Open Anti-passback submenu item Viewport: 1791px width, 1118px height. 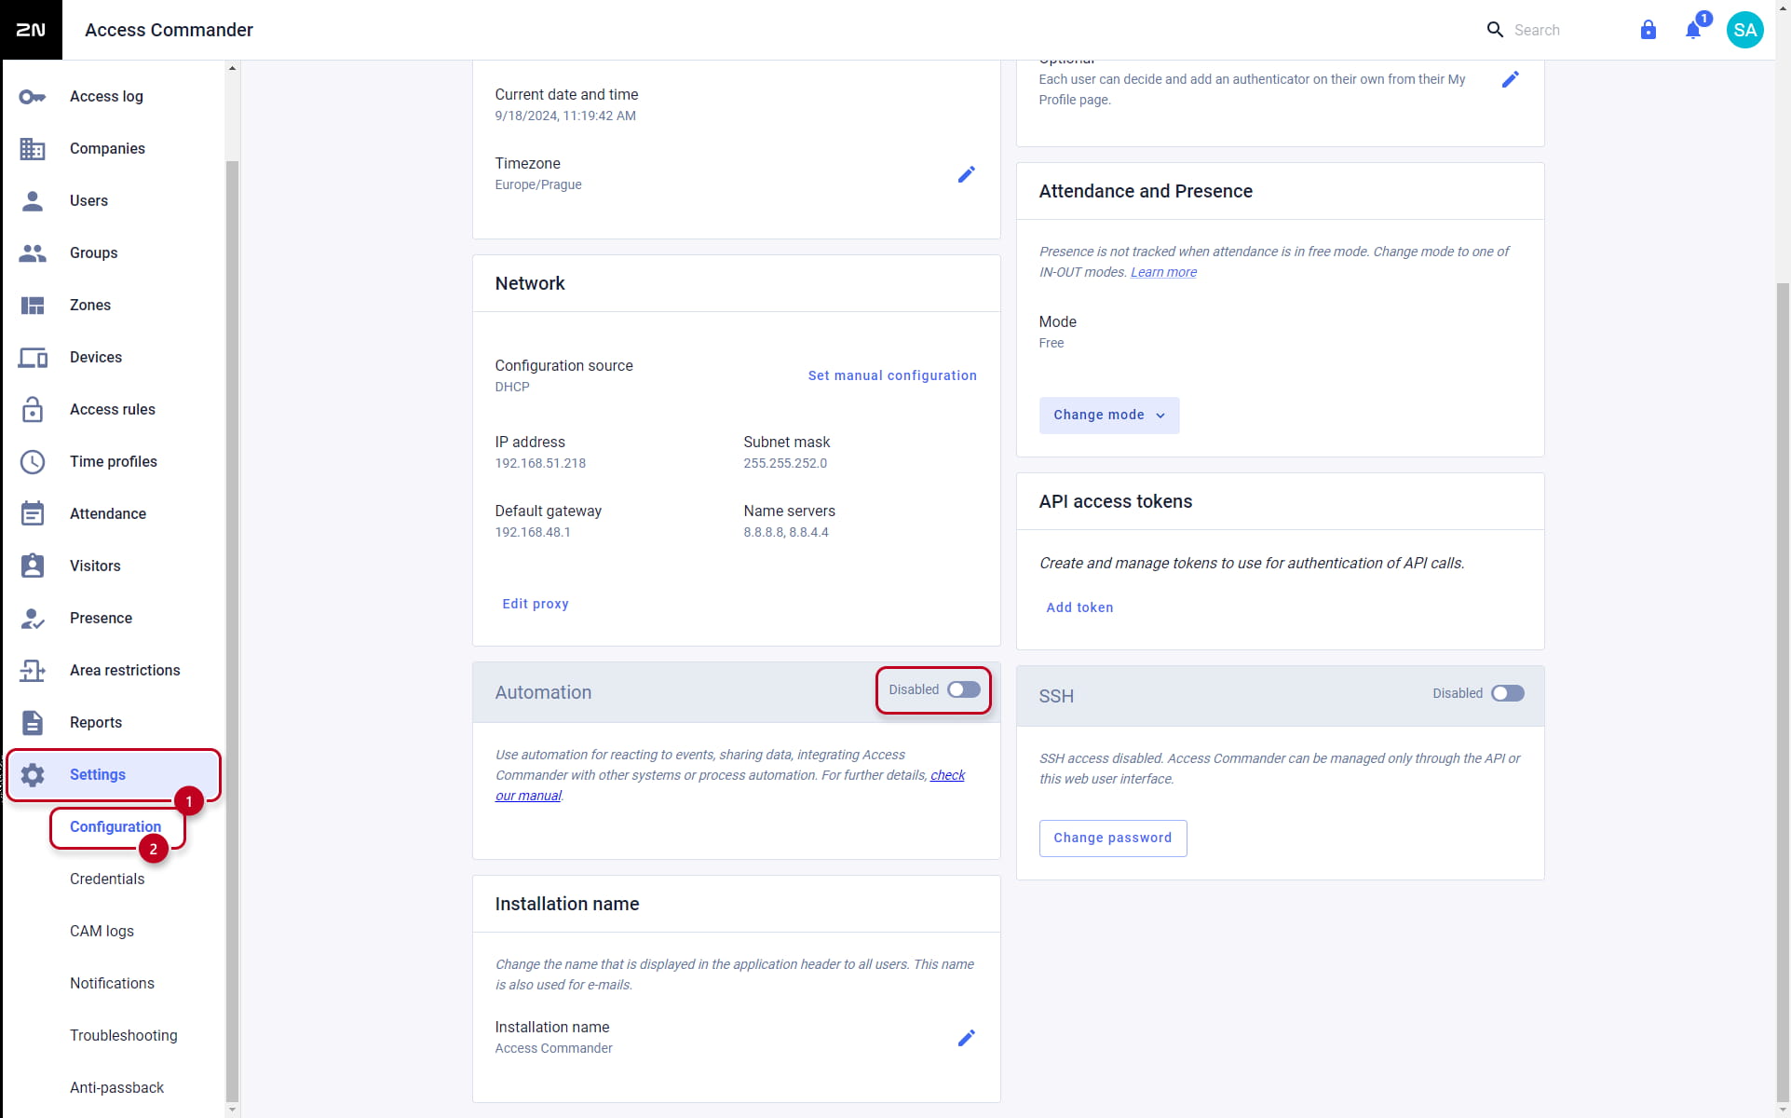pyautogui.click(x=116, y=1088)
